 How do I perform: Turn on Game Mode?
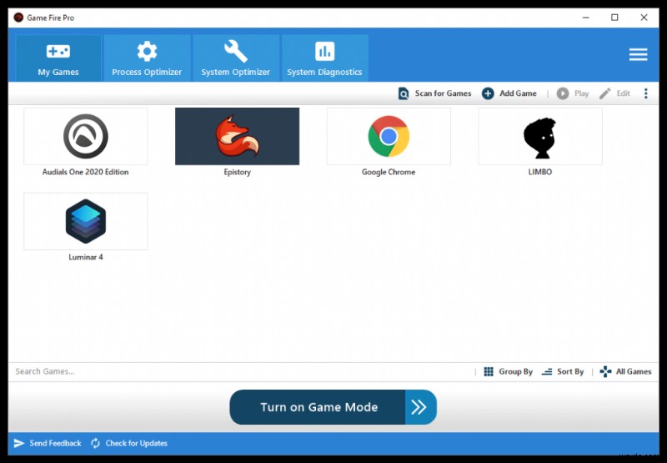[x=333, y=407]
